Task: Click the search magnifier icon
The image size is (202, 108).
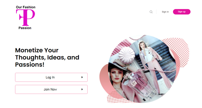Action: (151, 12)
